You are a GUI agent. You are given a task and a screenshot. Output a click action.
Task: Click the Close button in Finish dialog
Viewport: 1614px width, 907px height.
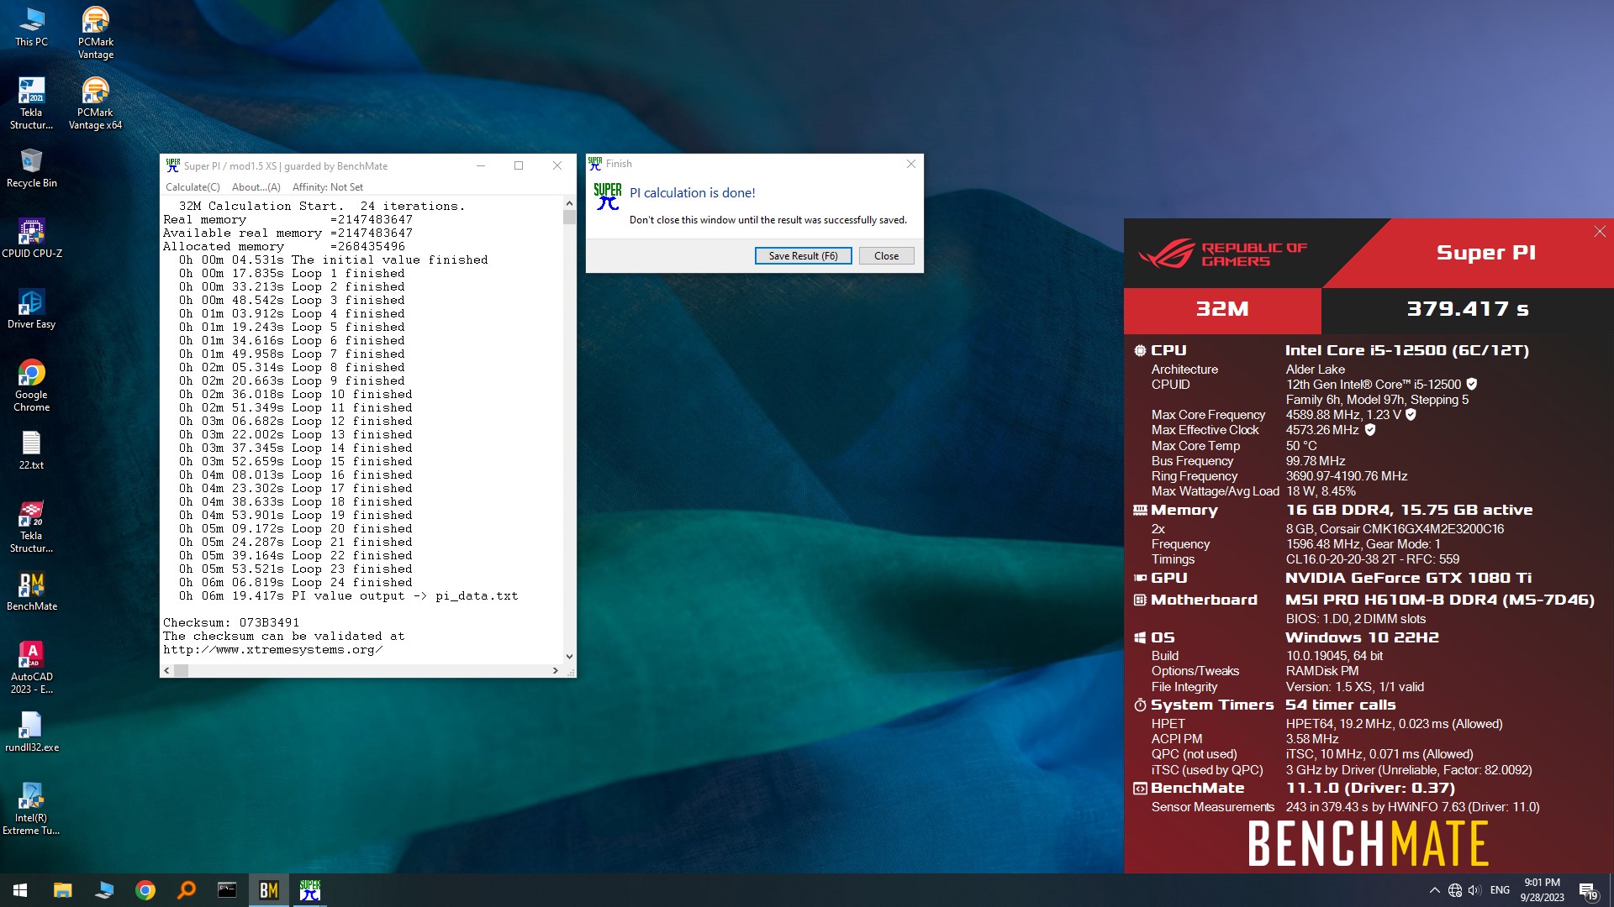[x=886, y=256]
